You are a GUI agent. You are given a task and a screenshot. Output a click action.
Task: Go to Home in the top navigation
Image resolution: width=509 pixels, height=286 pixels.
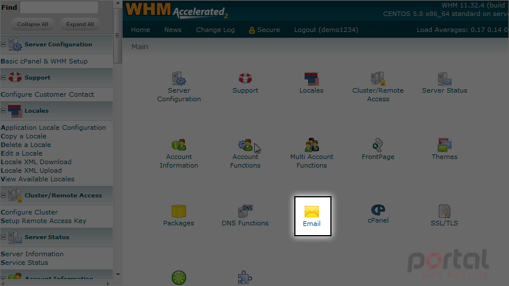click(x=140, y=30)
